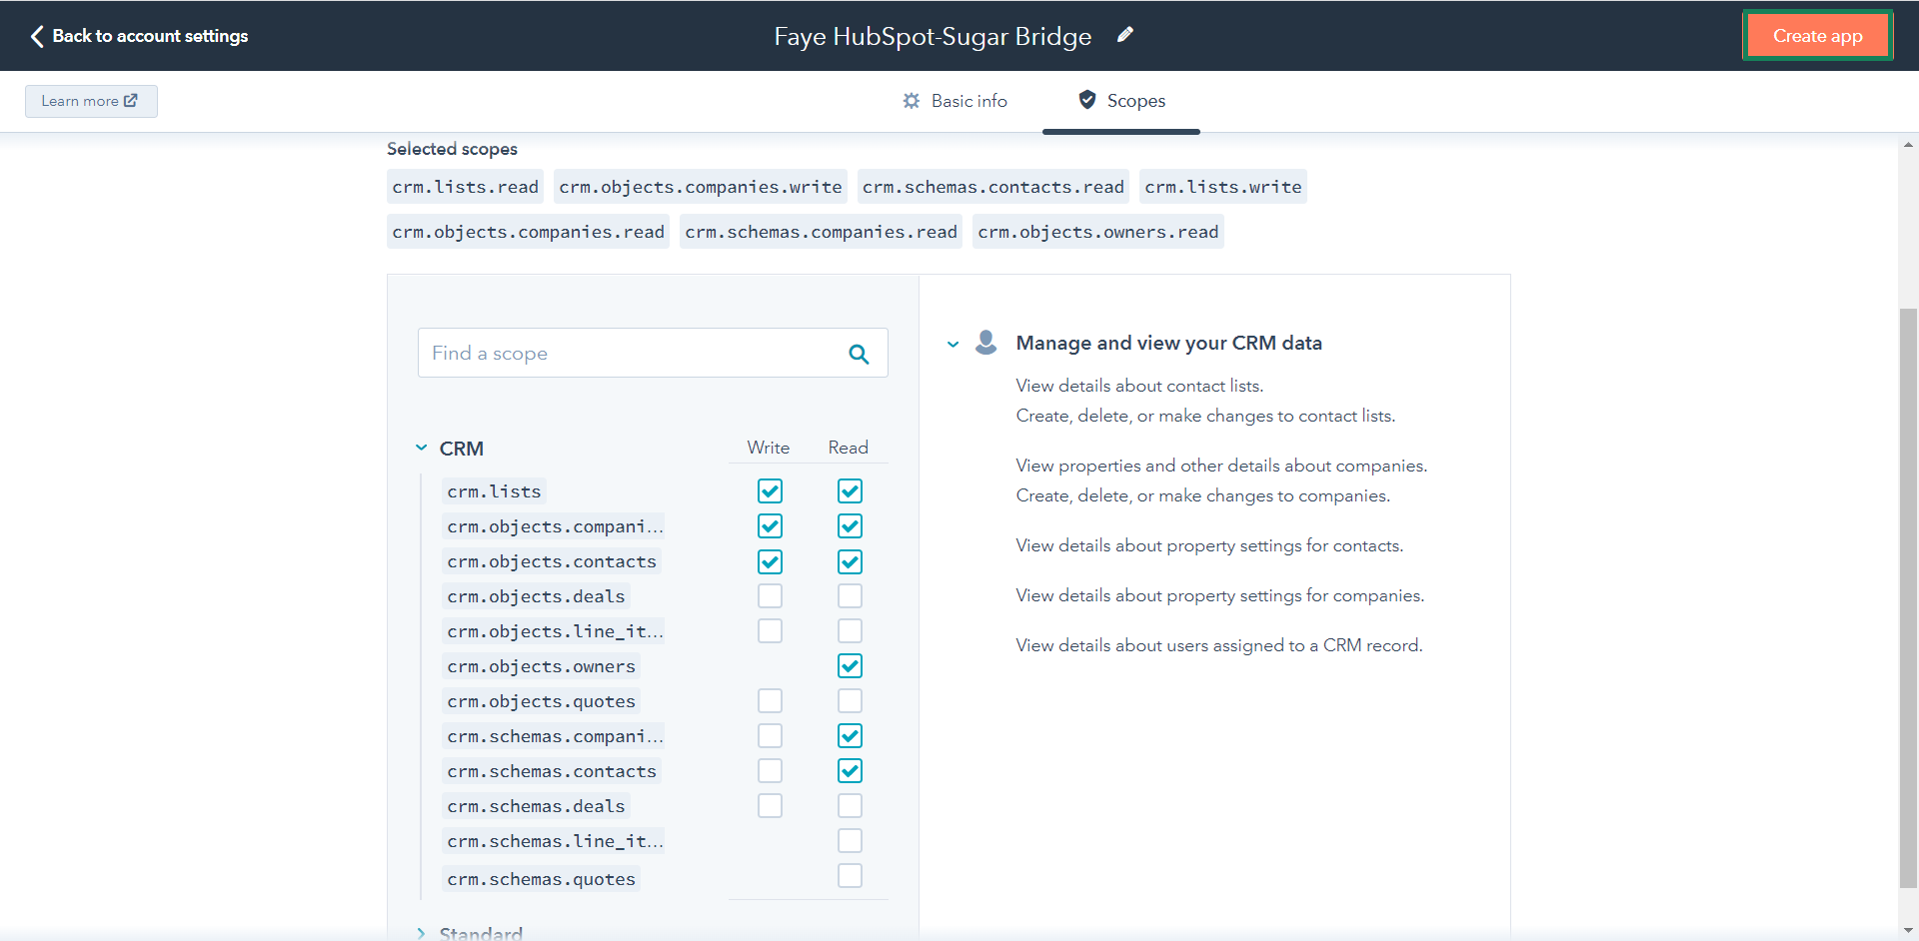
Task: Enable Write for crm.objects.quotes
Action: tap(770, 701)
